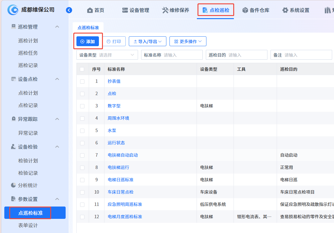Open the 导入/导出 dropdown

point(147,41)
